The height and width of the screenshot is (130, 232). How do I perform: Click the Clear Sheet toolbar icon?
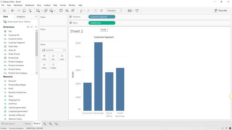point(51,10)
